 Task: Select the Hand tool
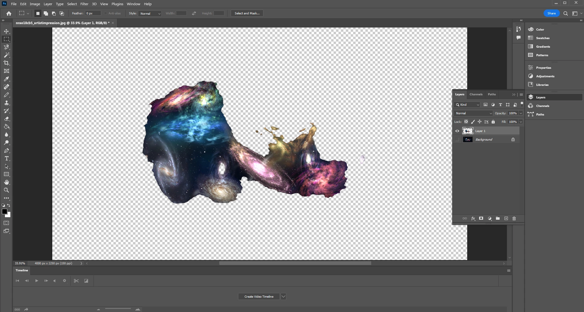tap(6, 182)
